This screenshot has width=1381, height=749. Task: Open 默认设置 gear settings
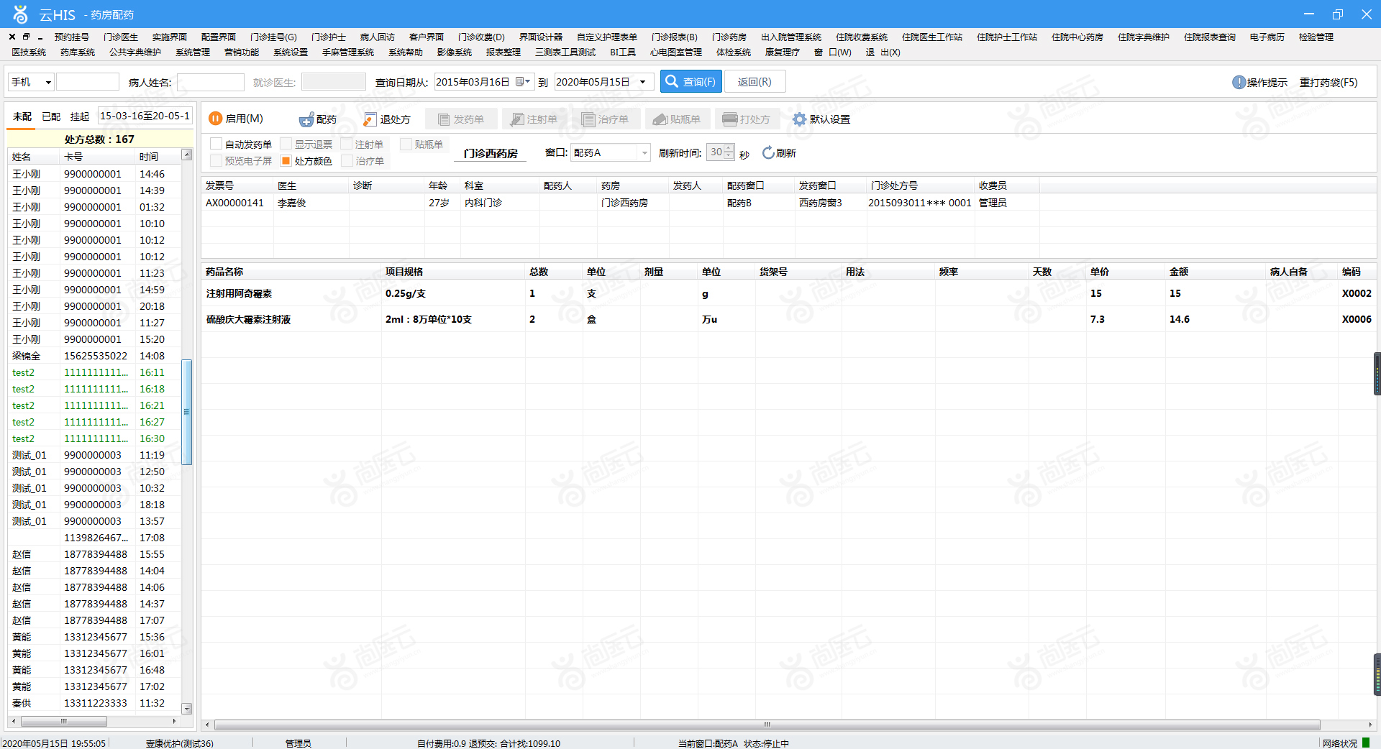[821, 119]
